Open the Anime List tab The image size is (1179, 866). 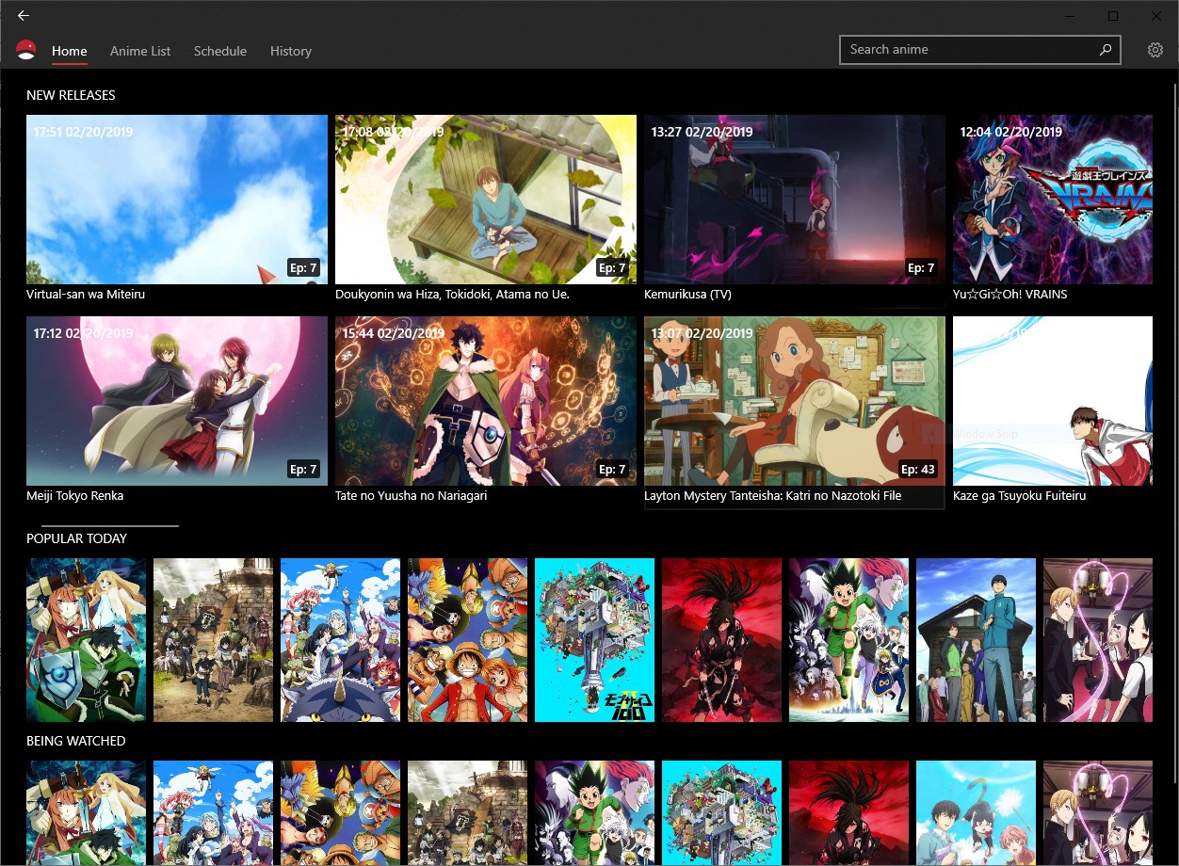[140, 51]
